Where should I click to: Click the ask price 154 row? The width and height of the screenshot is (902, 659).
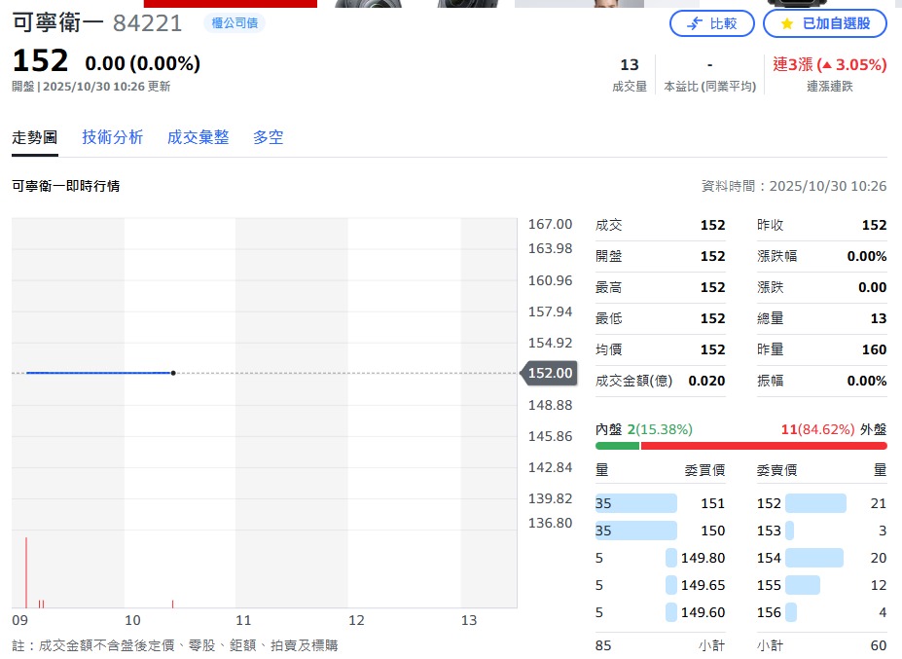tap(821, 558)
